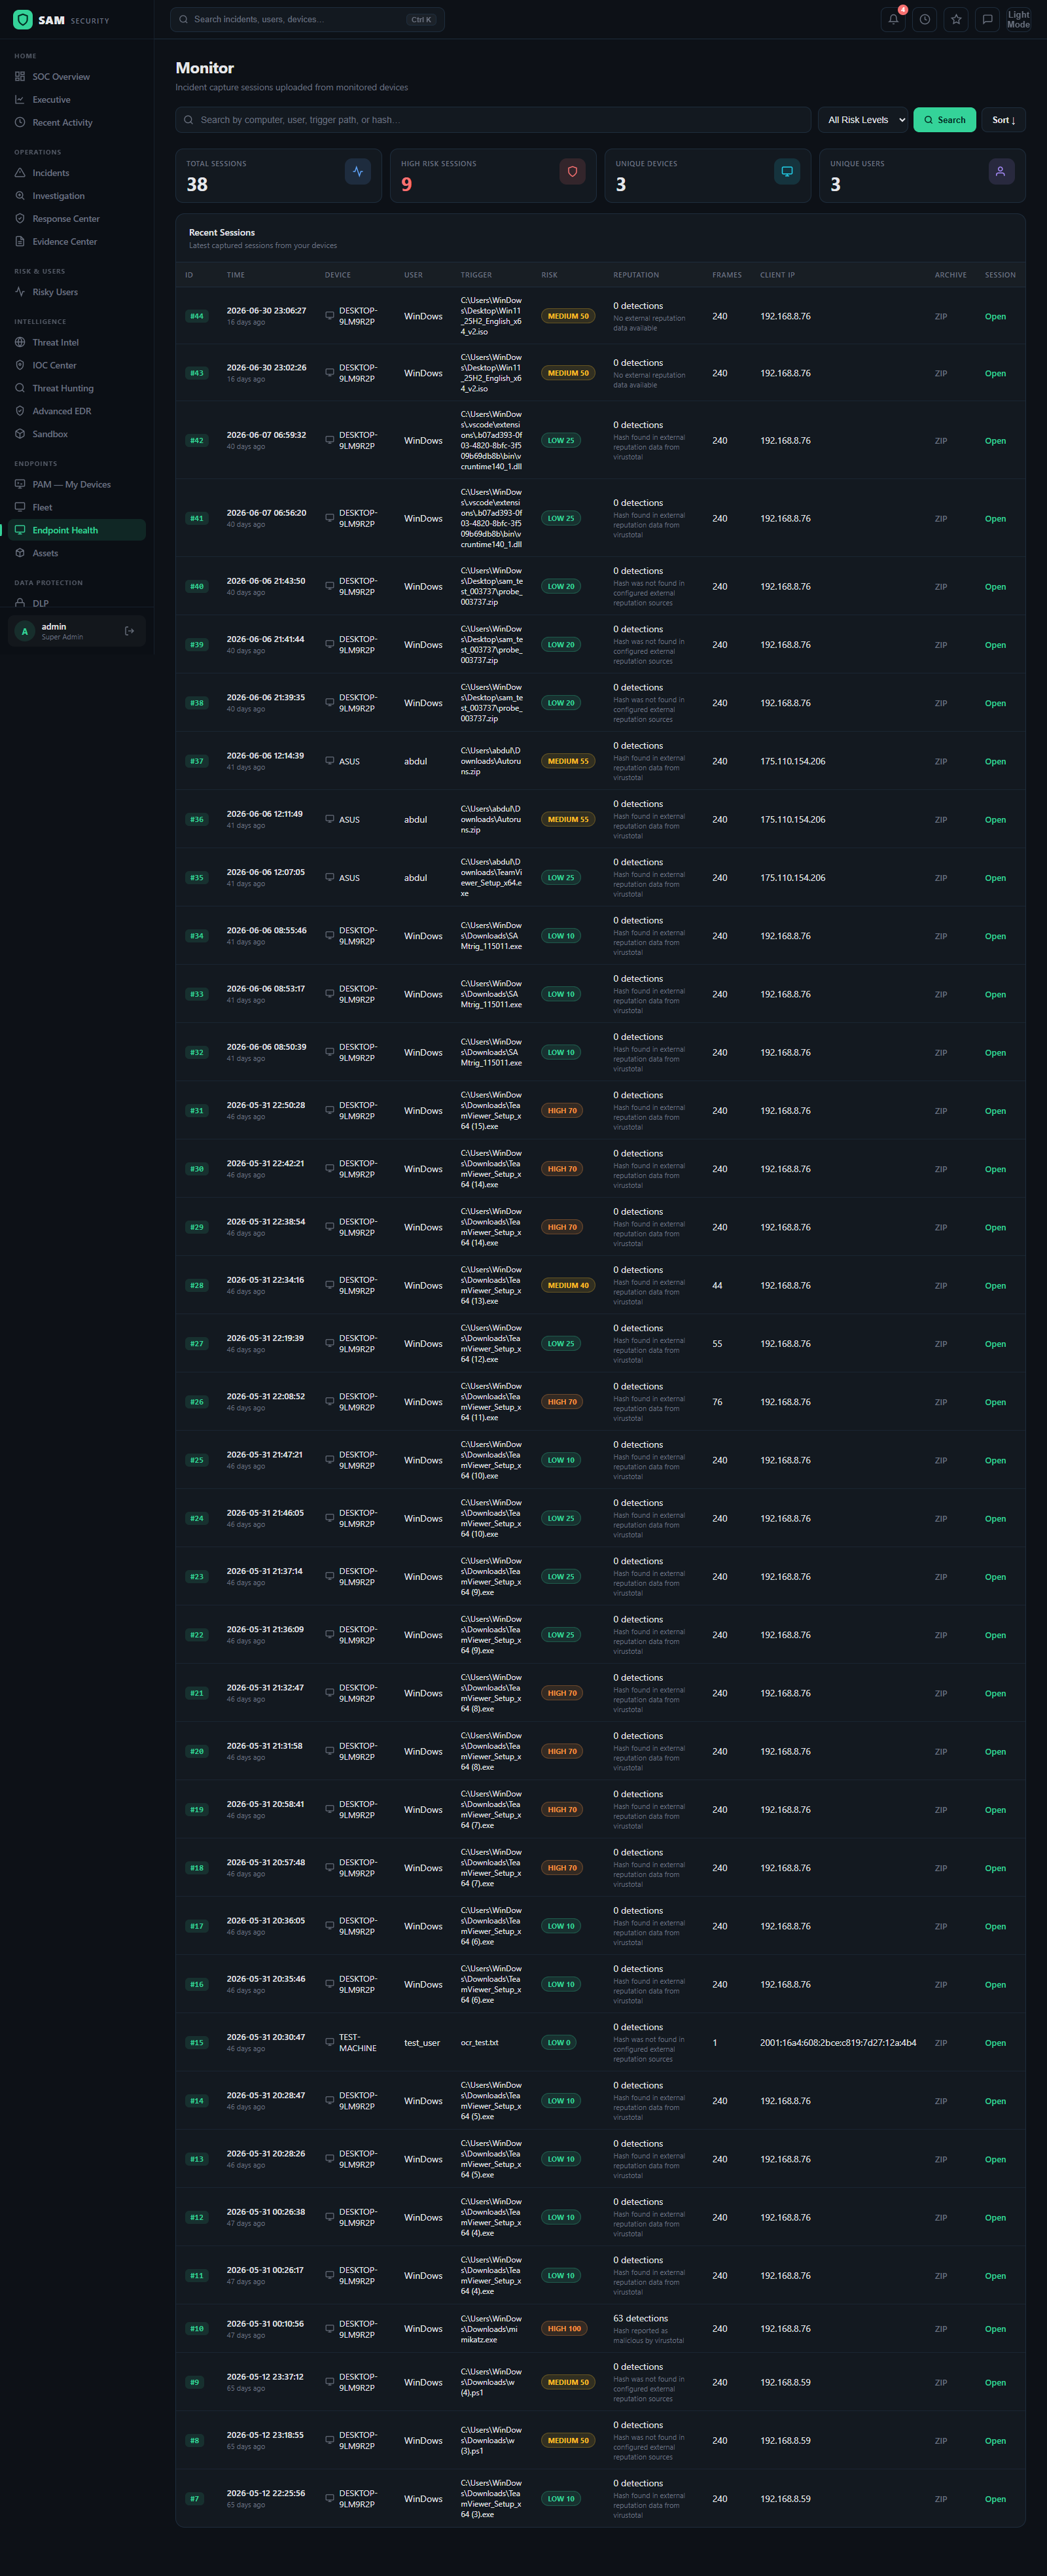Screen dimensions: 1047x2576
Task: Open session #44
Action: pos(995,316)
